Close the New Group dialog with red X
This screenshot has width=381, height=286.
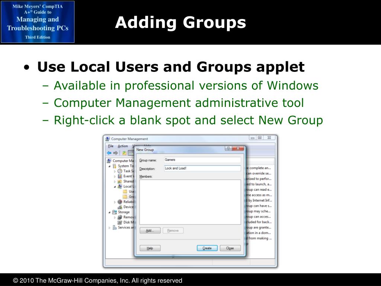pyautogui.click(x=238, y=148)
